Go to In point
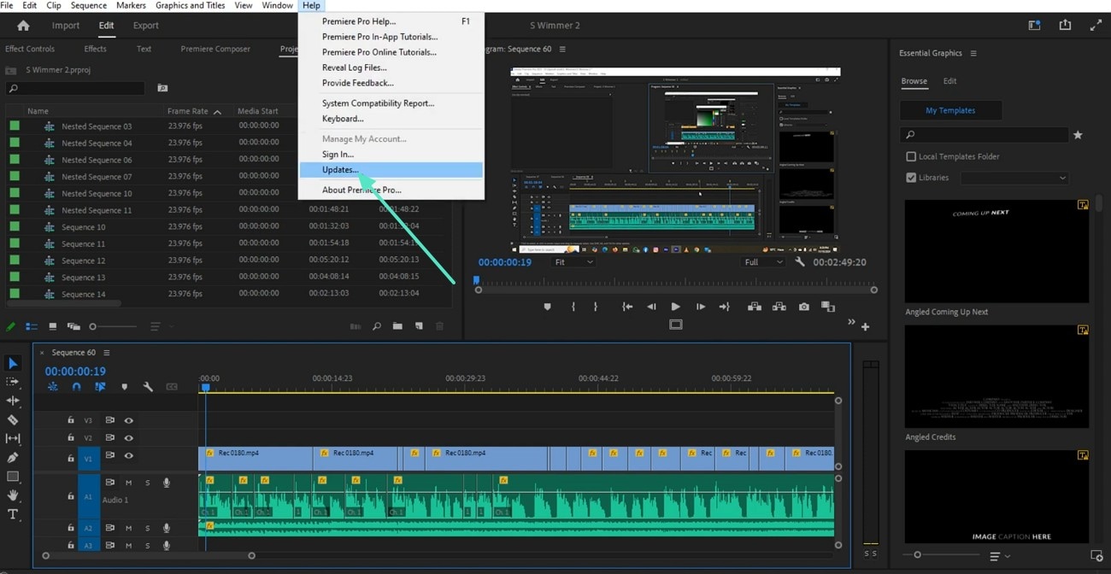The height and width of the screenshot is (574, 1111). tap(627, 307)
